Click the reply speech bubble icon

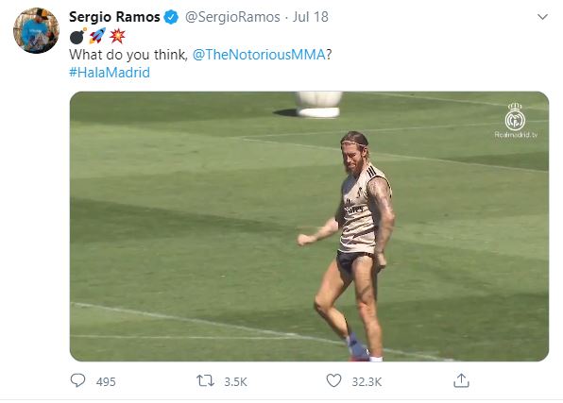click(x=77, y=380)
